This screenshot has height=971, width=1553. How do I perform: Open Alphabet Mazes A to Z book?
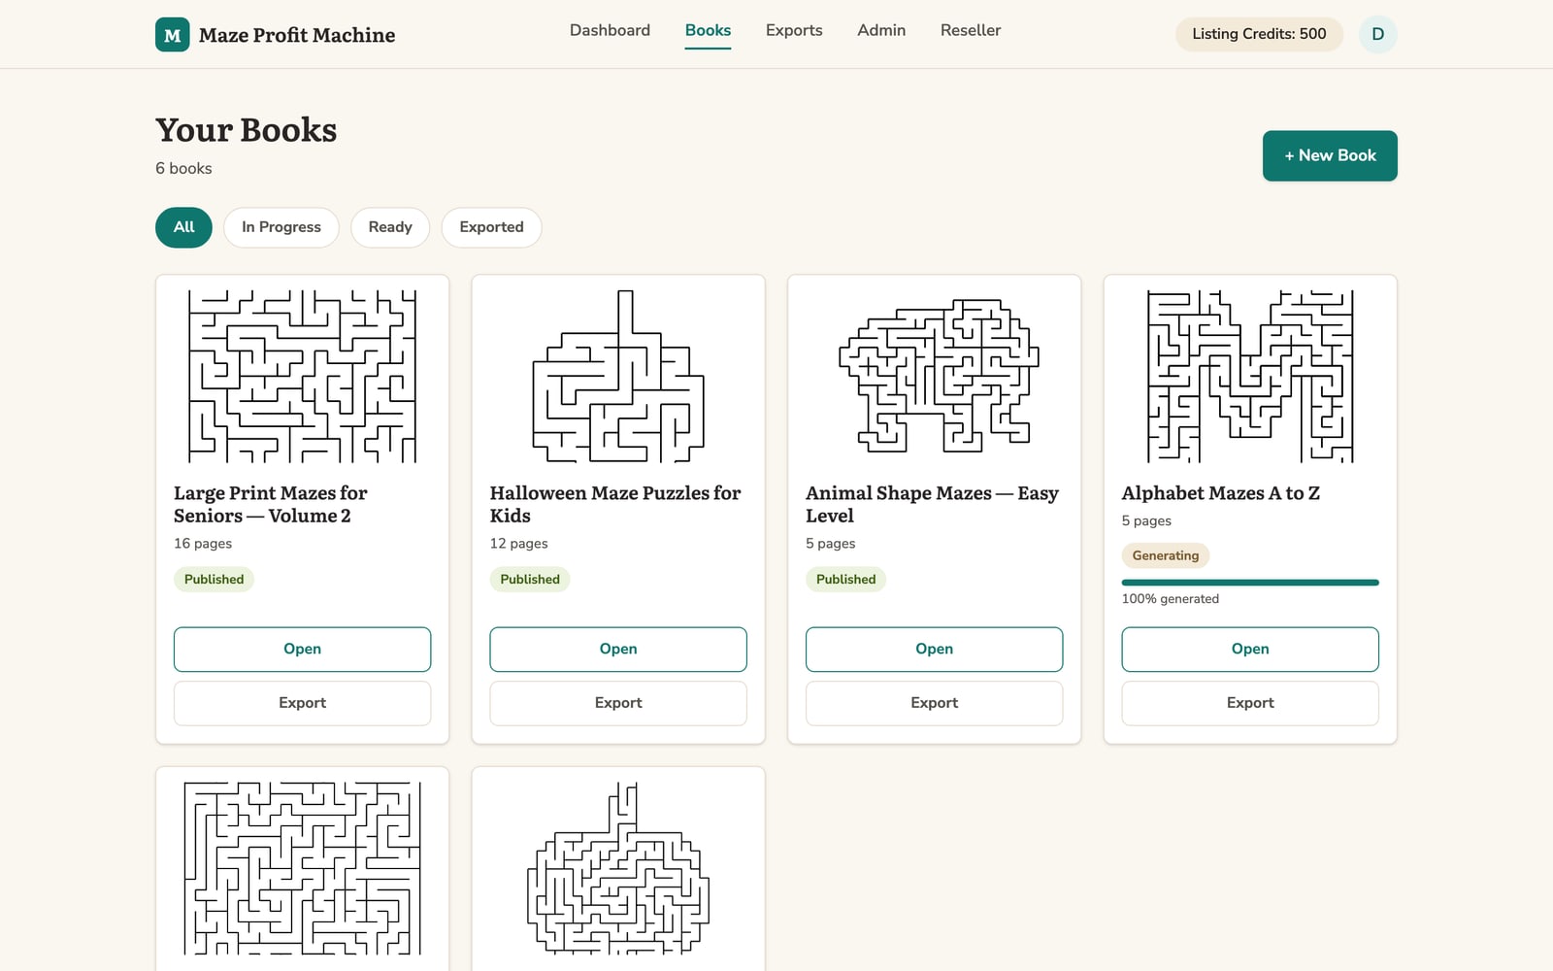[x=1250, y=649]
